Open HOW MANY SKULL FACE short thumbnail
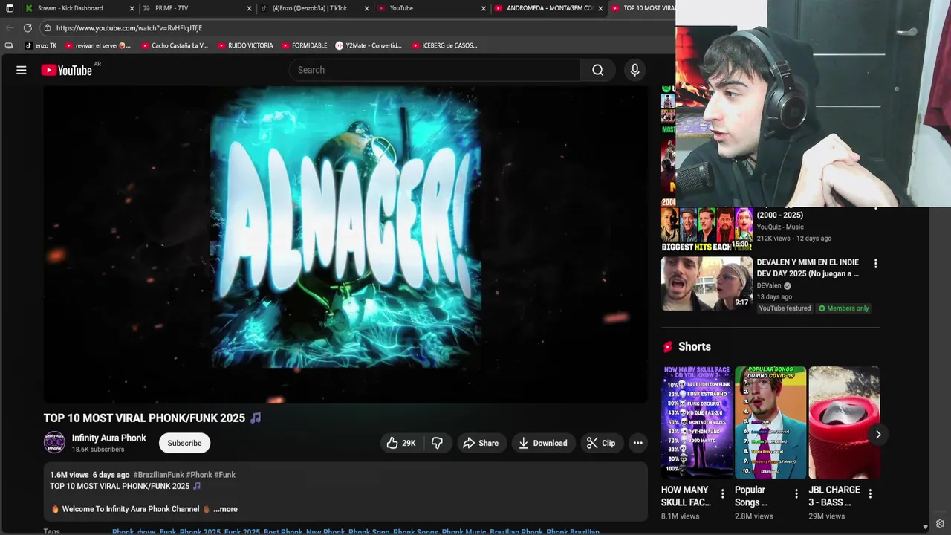 pyautogui.click(x=697, y=422)
